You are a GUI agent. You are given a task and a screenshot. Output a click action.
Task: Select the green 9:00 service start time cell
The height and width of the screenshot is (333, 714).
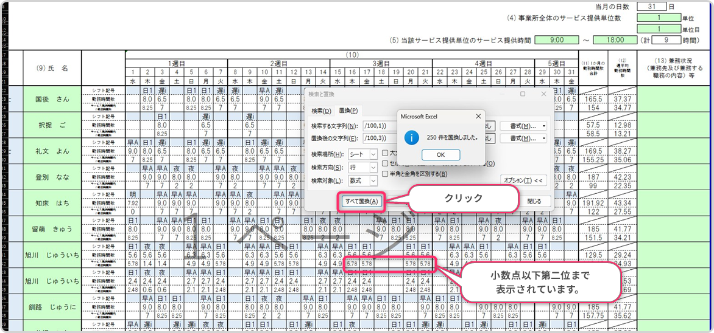pos(556,39)
